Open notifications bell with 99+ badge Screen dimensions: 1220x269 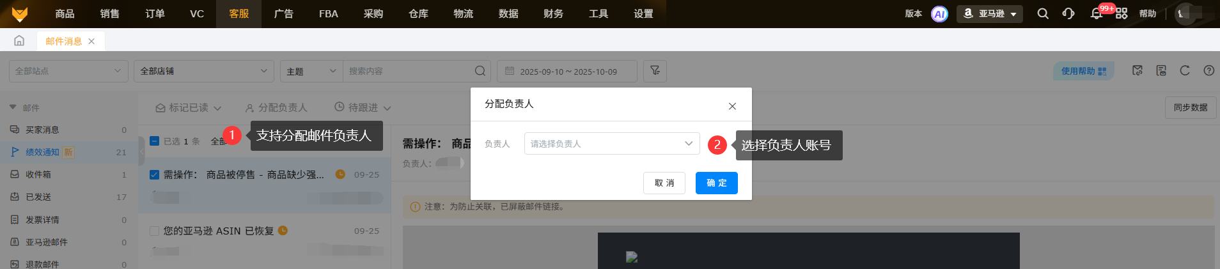pyautogui.click(x=1097, y=13)
